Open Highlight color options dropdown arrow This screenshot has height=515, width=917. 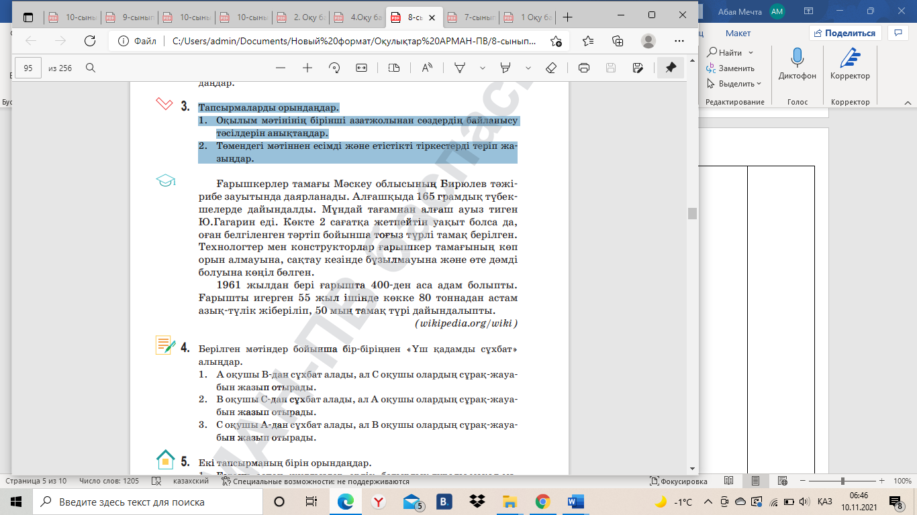tap(528, 68)
